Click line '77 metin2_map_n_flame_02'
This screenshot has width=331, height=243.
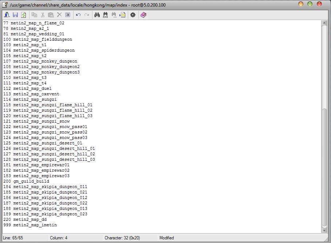34,23
